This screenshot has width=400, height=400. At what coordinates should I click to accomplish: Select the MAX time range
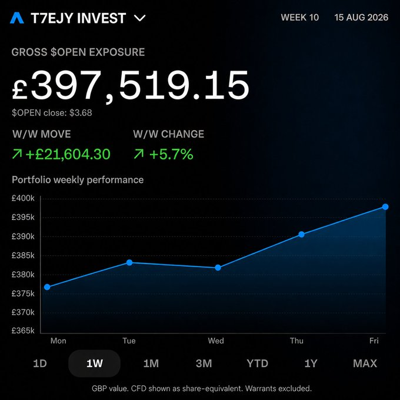(365, 364)
